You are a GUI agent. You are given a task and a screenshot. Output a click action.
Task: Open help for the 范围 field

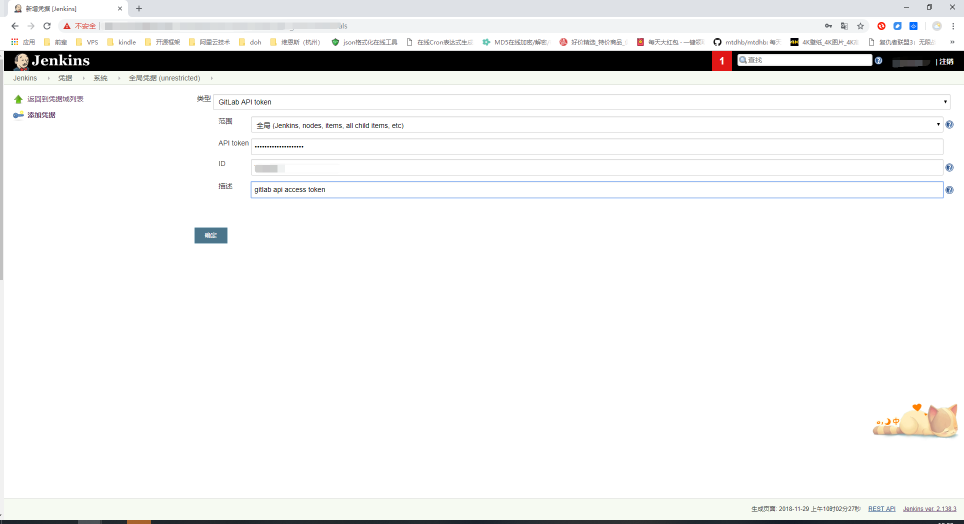point(949,124)
